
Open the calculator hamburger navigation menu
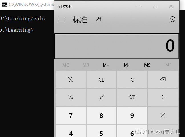61,19
